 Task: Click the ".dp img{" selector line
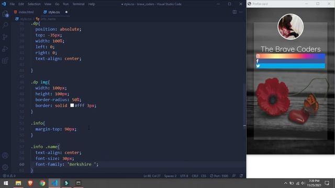pos(40,82)
